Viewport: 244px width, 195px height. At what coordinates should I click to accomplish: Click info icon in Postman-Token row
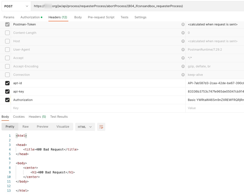183,24
